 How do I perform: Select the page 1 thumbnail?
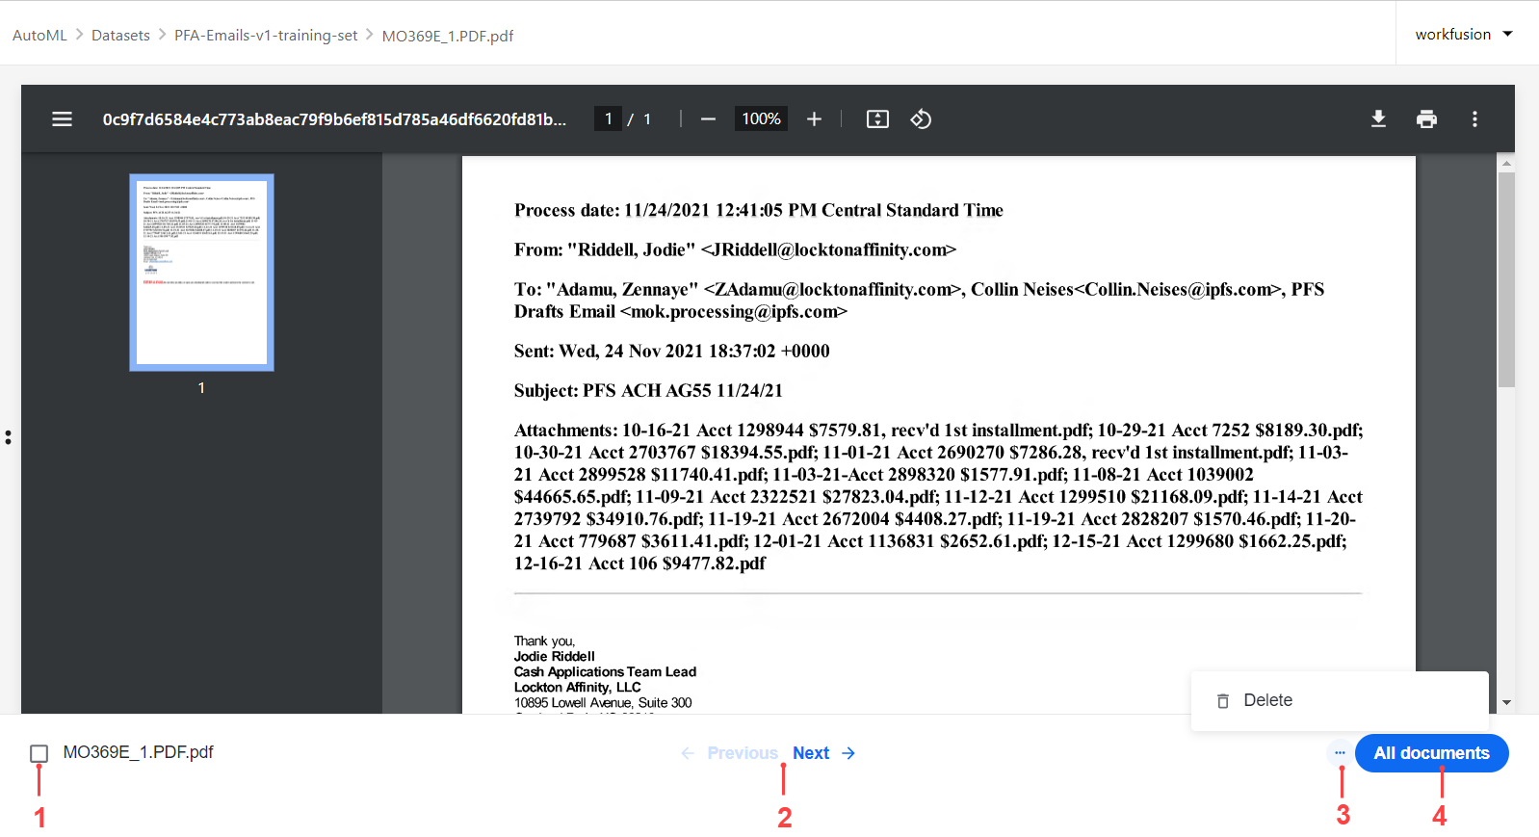202,273
